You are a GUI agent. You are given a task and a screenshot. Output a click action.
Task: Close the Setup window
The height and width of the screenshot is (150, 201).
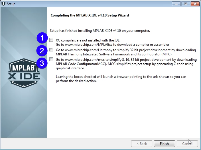point(195,4)
